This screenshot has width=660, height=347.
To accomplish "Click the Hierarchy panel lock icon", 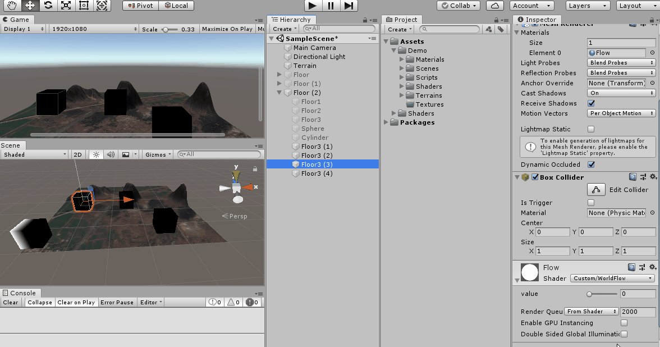I will click(x=365, y=20).
